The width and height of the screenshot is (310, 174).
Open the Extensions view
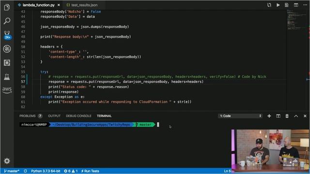7,63
